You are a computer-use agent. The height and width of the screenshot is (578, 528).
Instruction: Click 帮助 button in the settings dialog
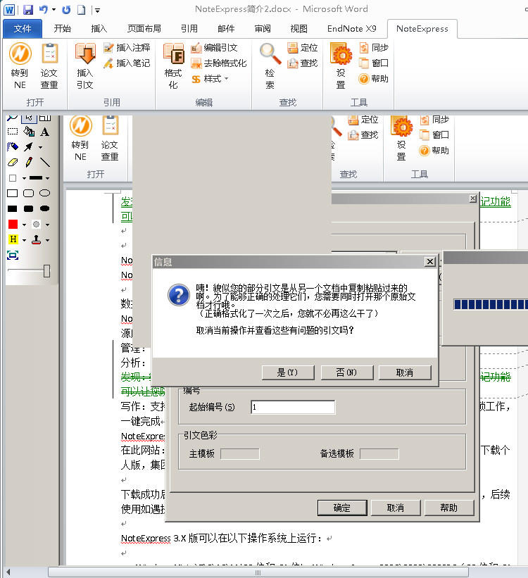point(449,508)
